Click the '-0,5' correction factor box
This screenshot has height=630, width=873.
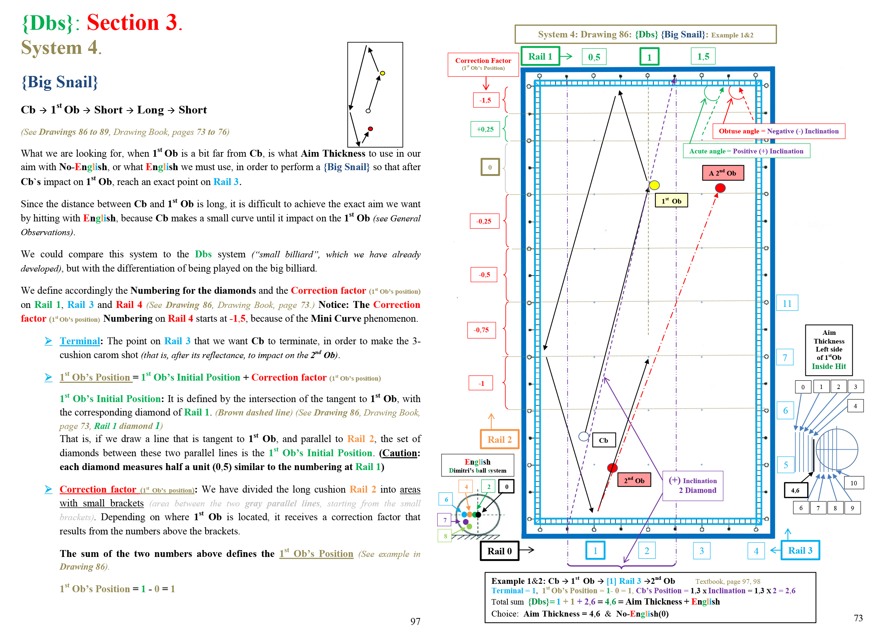pos(484,274)
